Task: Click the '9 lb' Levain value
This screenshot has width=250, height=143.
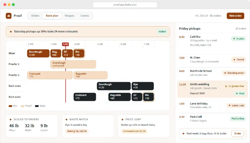Action: pos(44,126)
